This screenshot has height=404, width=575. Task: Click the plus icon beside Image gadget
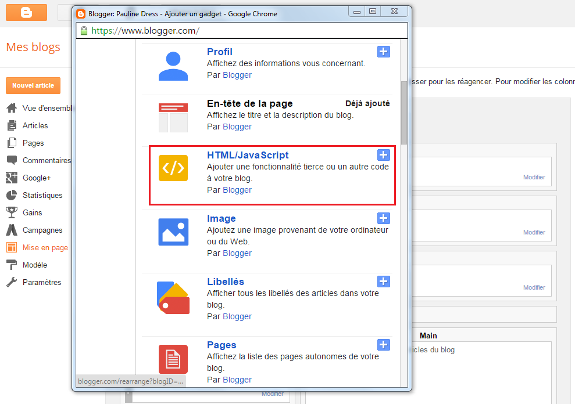point(383,218)
